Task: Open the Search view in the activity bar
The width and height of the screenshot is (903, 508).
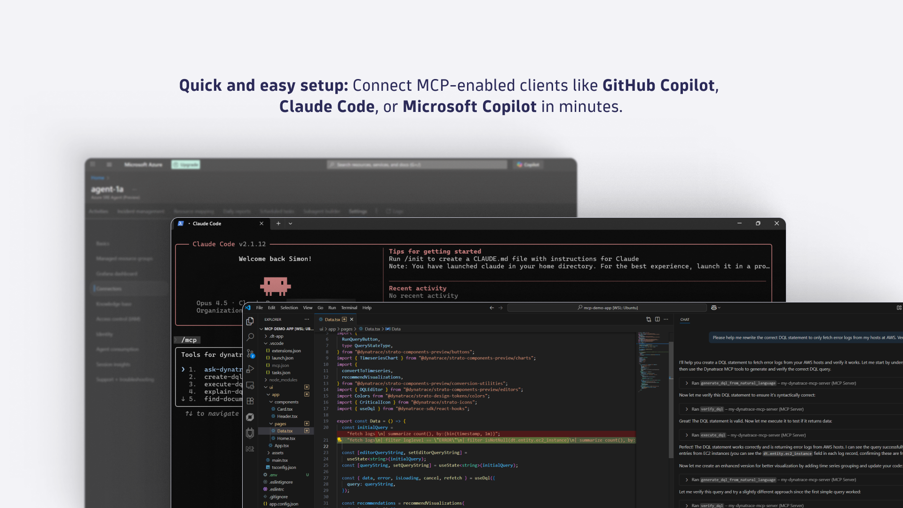Action: 250,337
